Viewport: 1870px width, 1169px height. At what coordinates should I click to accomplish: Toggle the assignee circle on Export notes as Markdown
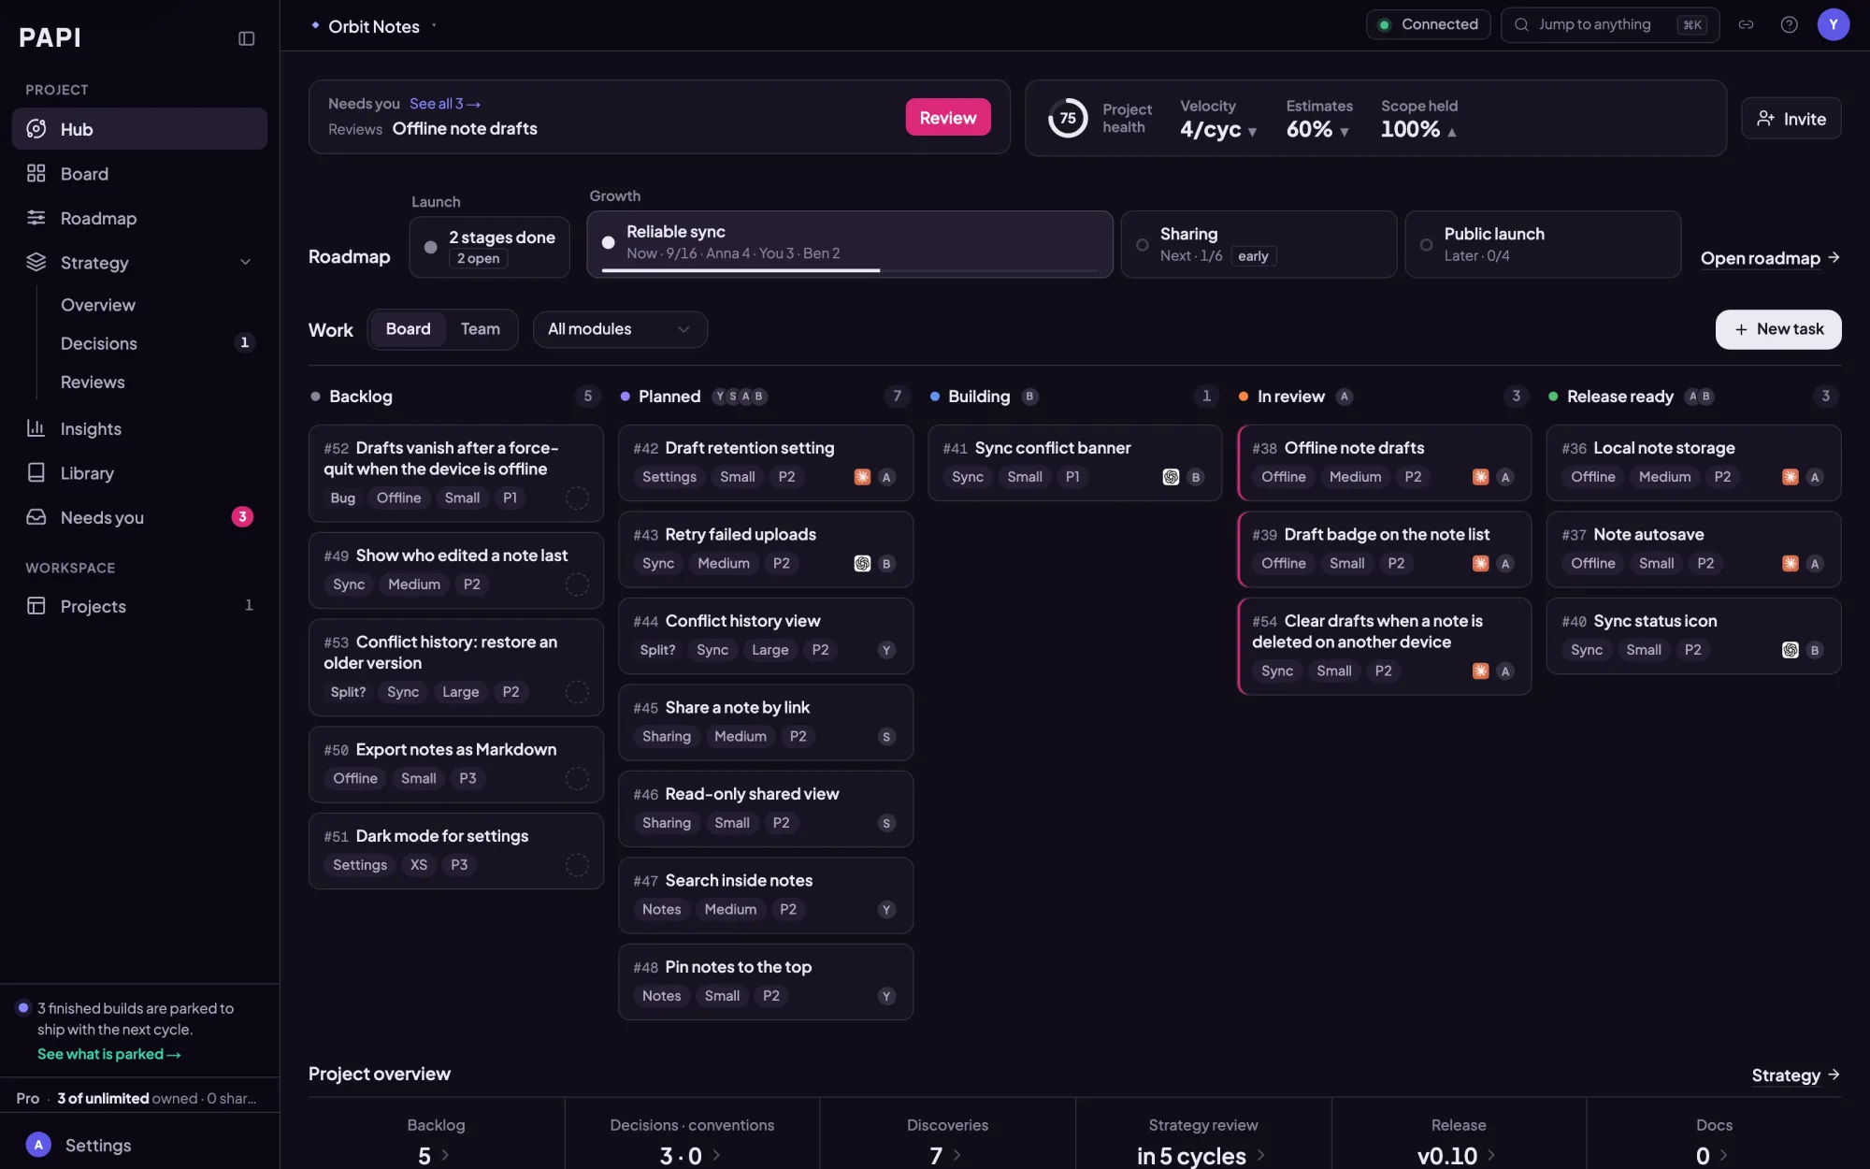[577, 779]
